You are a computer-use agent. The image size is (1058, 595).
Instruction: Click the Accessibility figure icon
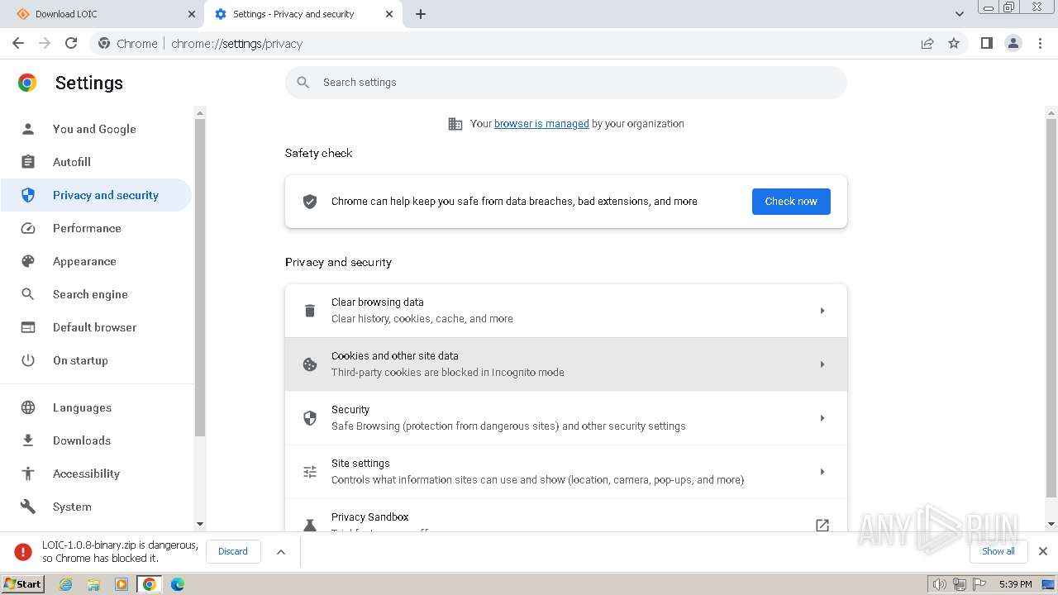pos(28,474)
